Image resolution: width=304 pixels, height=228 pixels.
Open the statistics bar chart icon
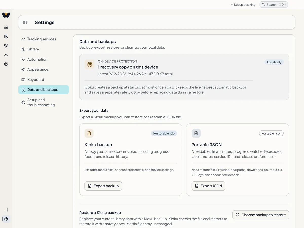pyautogui.click(x=6, y=210)
